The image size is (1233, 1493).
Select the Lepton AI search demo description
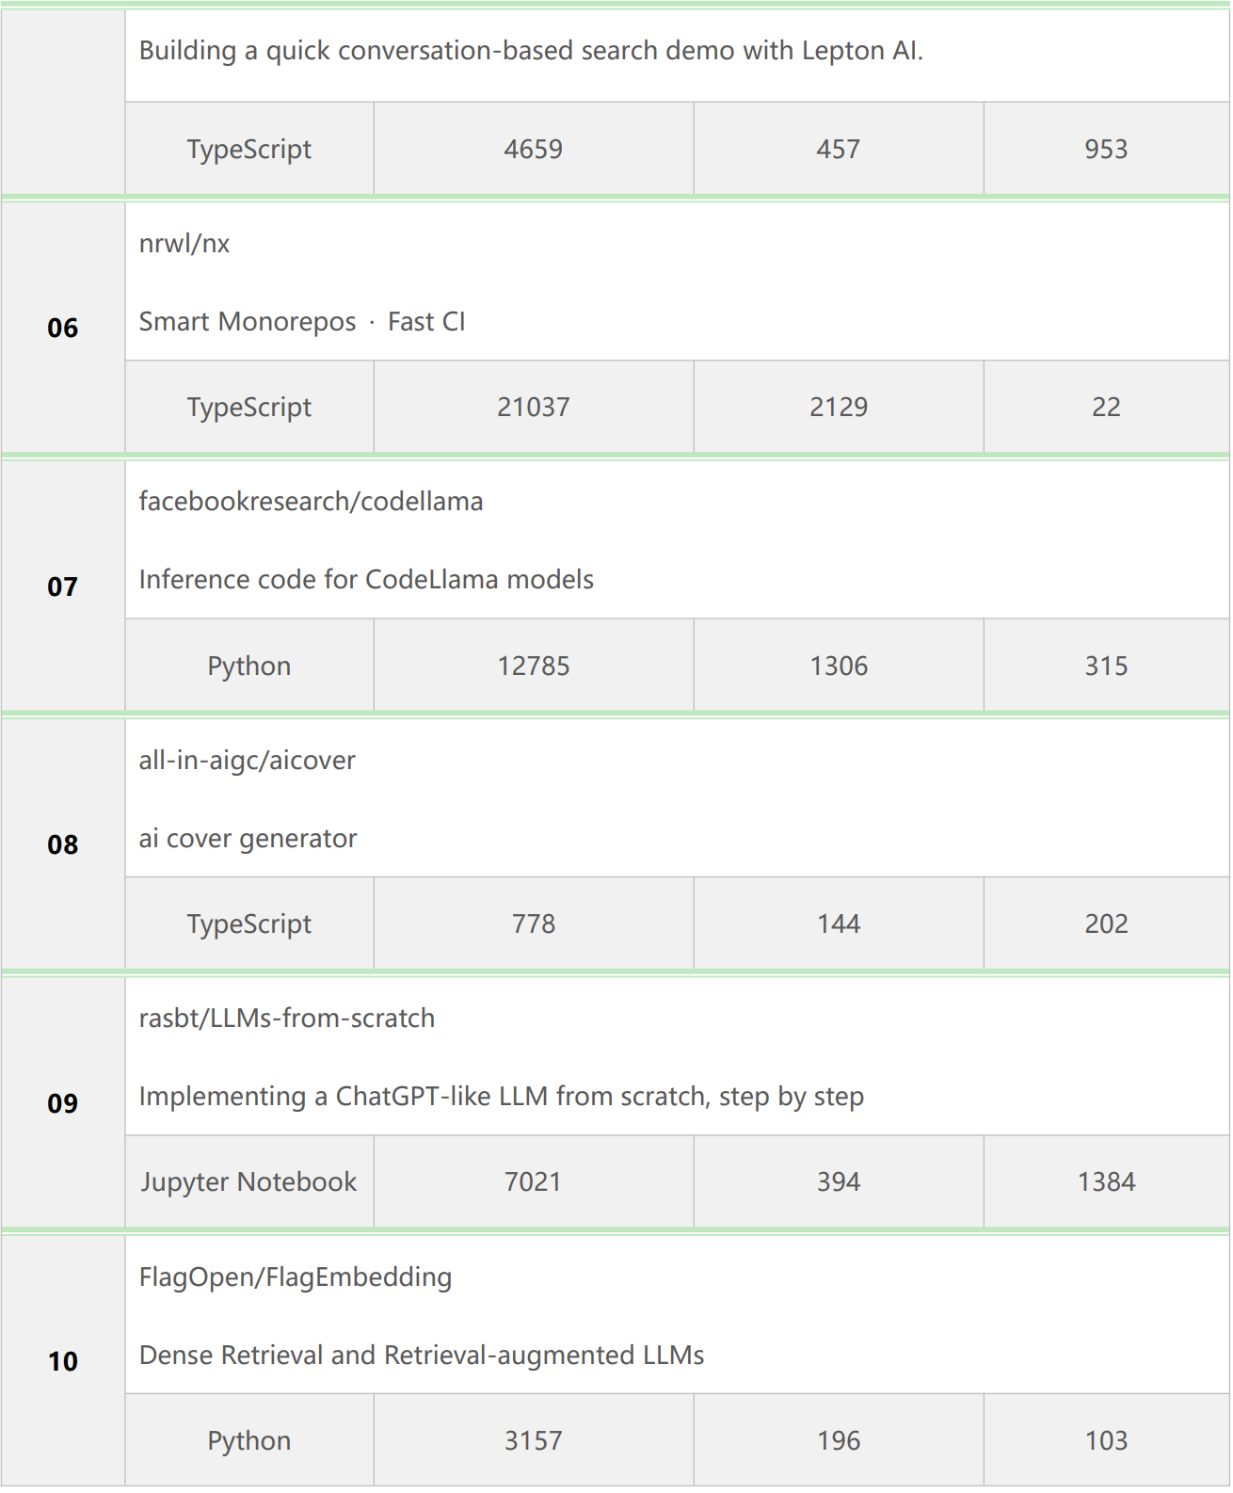point(531,51)
